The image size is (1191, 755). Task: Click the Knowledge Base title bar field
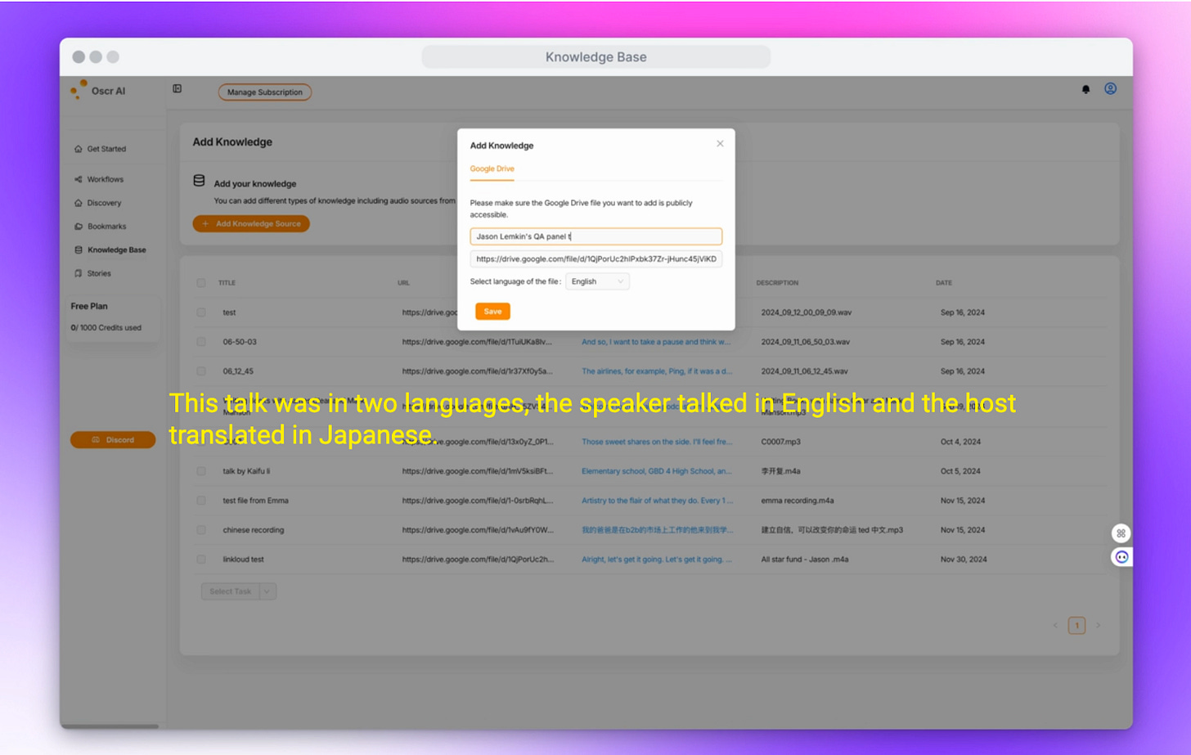pos(595,57)
